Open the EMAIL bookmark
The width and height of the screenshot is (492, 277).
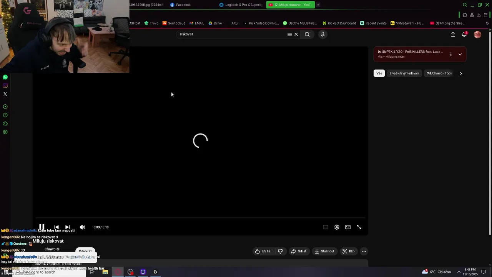click(x=197, y=23)
